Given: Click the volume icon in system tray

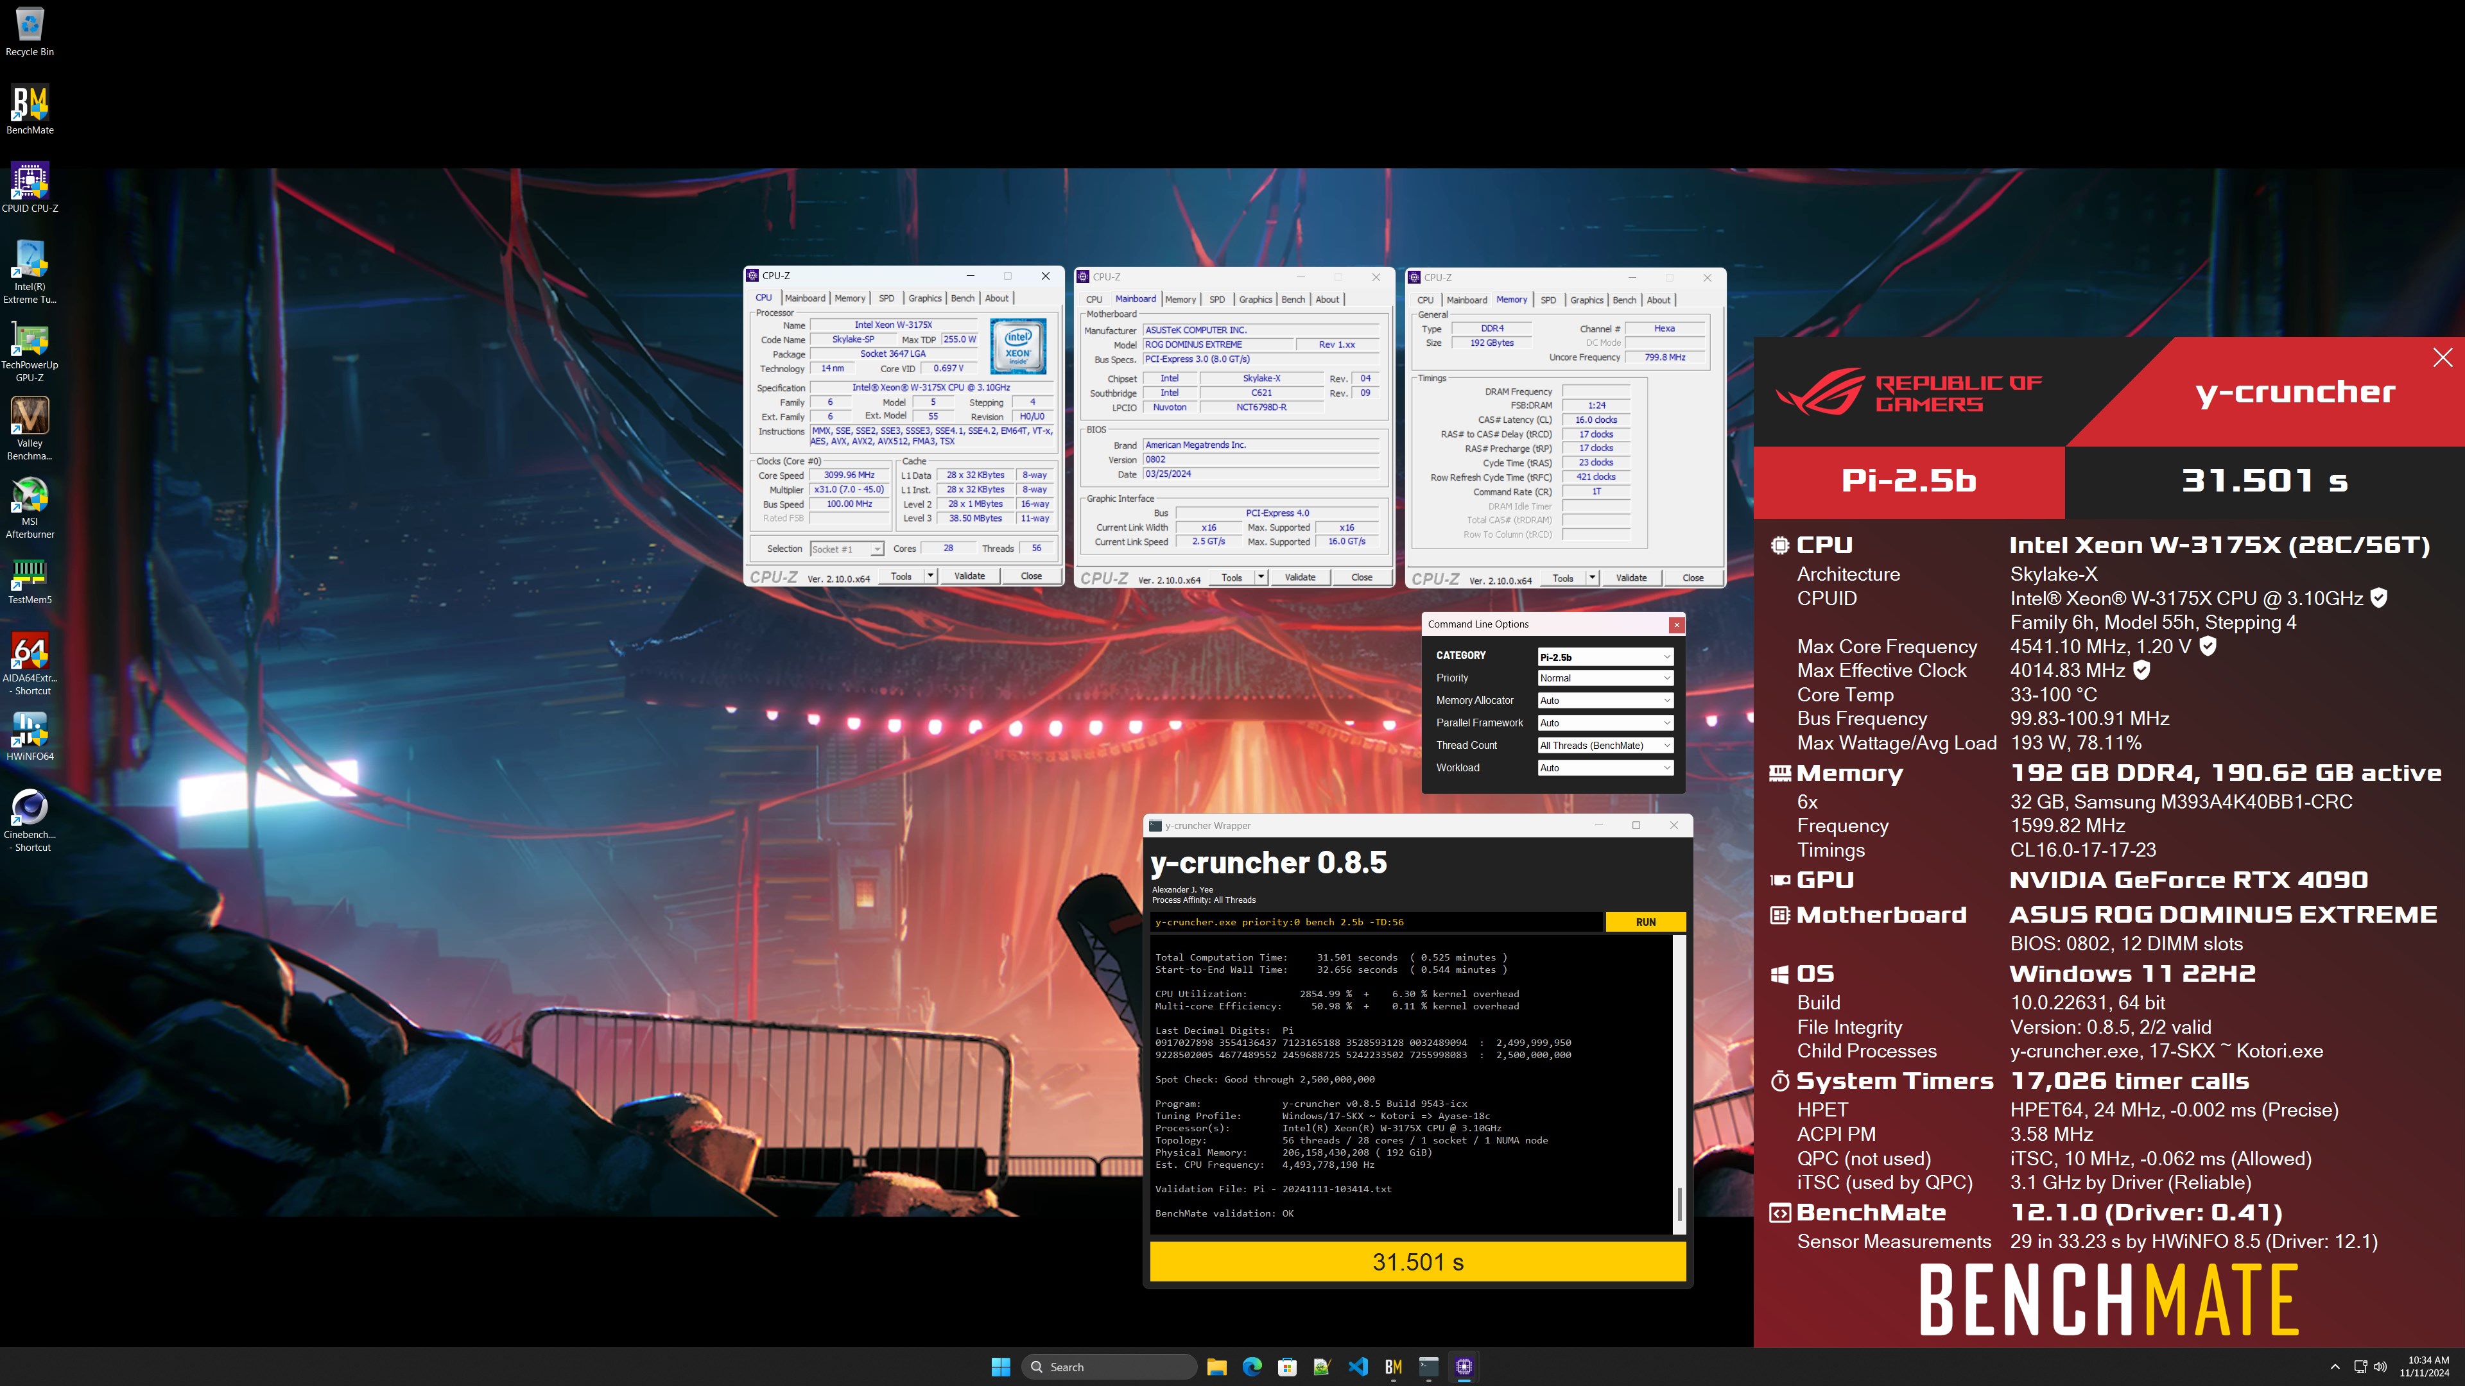Looking at the screenshot, I should tap(2381, 1367).
